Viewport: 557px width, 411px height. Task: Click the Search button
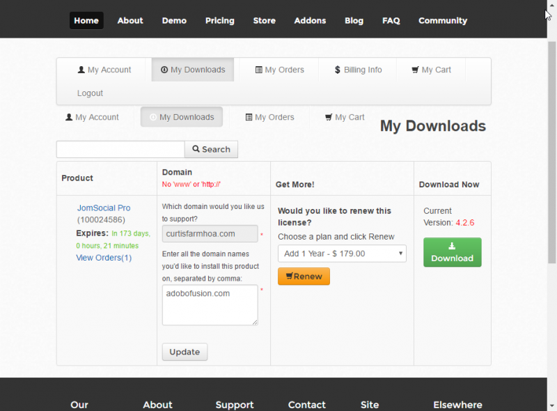(212, 149)
